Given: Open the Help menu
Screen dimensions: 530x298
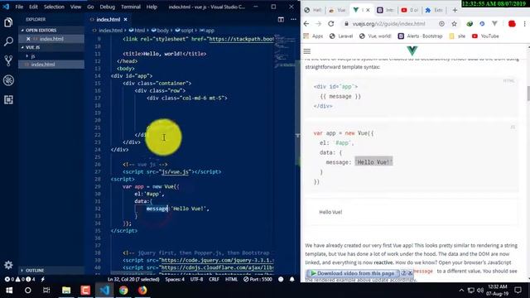Looking at the screenshot, I should pyautogui.click(x=152, y=7).
